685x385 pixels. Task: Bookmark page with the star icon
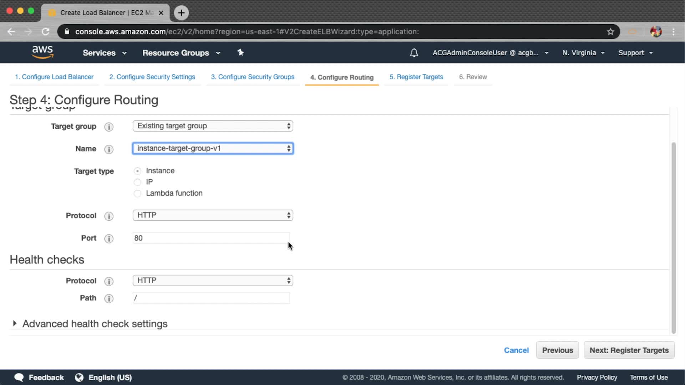click(x=610, y=32)
